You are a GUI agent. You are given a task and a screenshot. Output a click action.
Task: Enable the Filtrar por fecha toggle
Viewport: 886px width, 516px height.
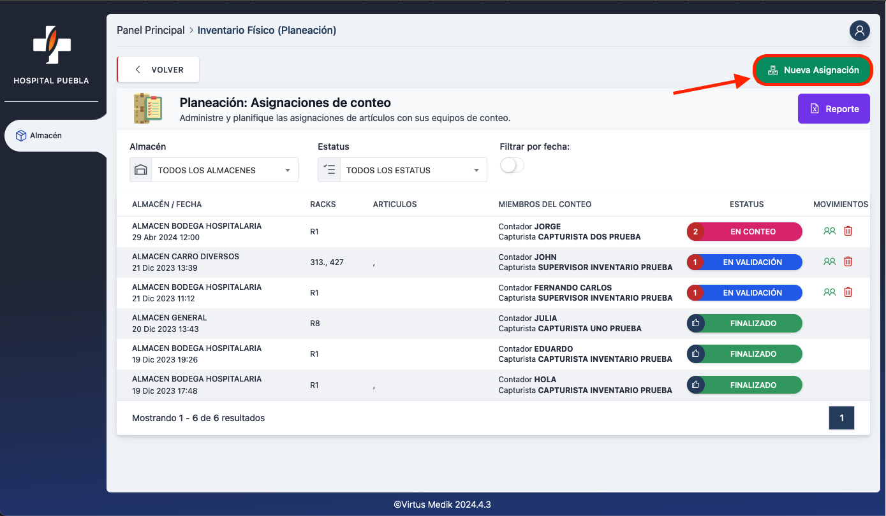coord(512,166)
